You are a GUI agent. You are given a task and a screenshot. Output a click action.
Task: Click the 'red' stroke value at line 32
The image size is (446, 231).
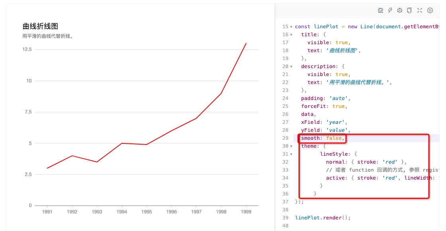389,162
